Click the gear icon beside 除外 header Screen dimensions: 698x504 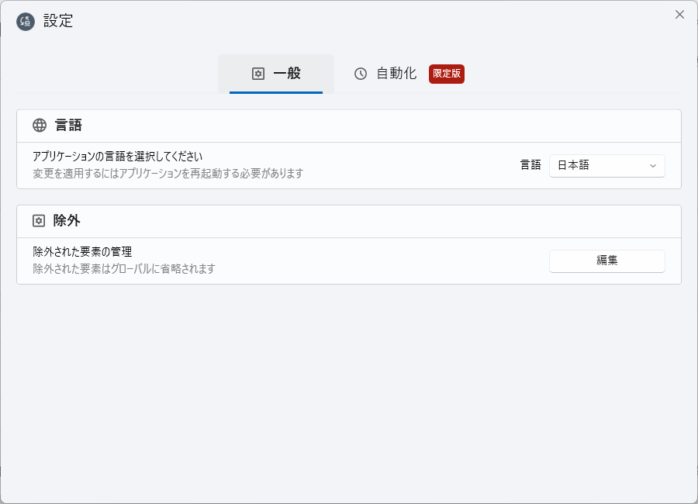(39, 221)
